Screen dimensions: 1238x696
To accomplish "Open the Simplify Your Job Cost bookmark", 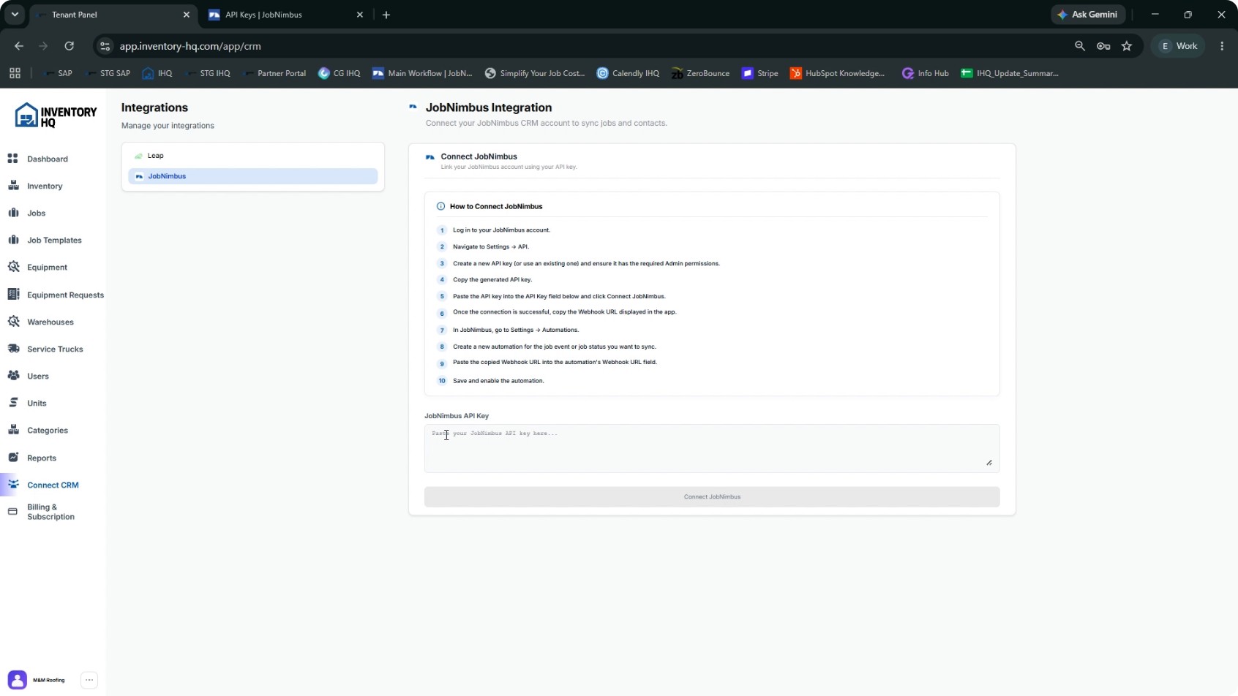I will 535,73.
